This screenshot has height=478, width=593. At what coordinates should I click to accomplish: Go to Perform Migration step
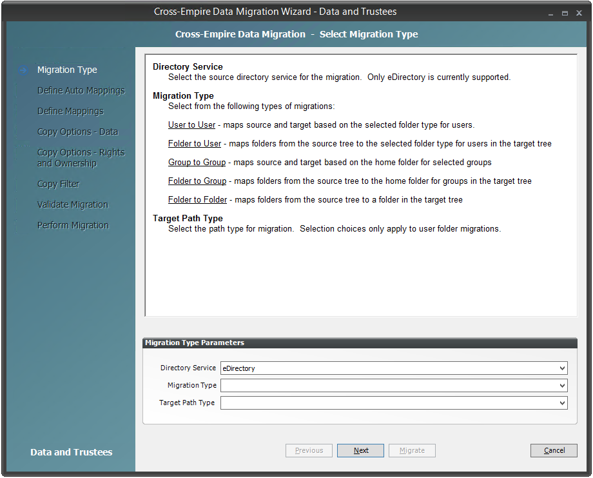click(x=73, y=225)
